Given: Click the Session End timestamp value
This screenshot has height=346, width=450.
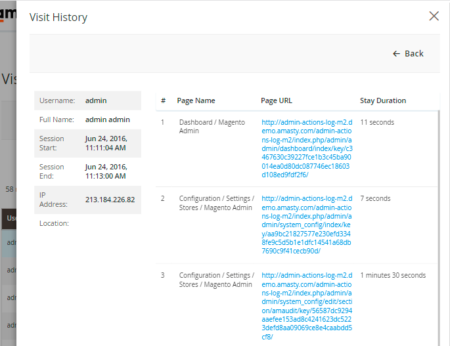Looking at the screenshot, I should 106,171.
